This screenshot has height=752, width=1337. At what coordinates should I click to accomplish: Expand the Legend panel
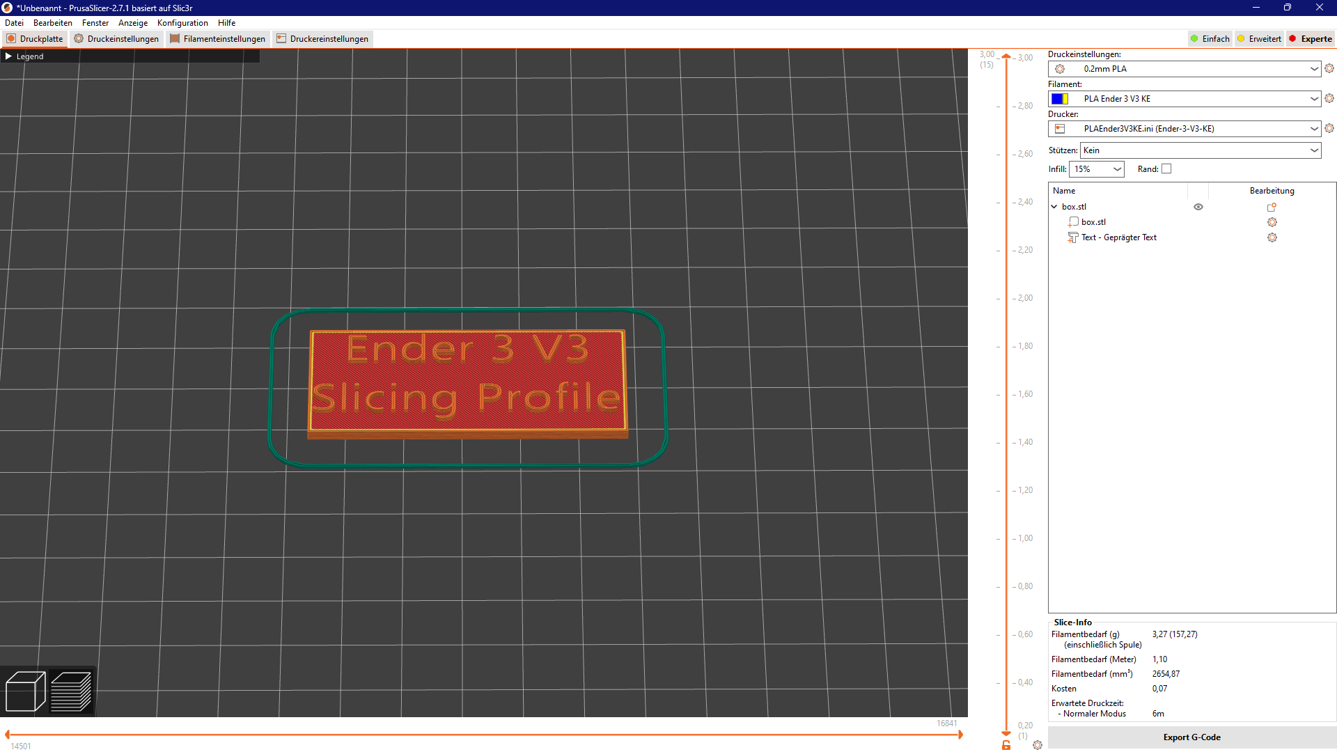coord(8,56)
